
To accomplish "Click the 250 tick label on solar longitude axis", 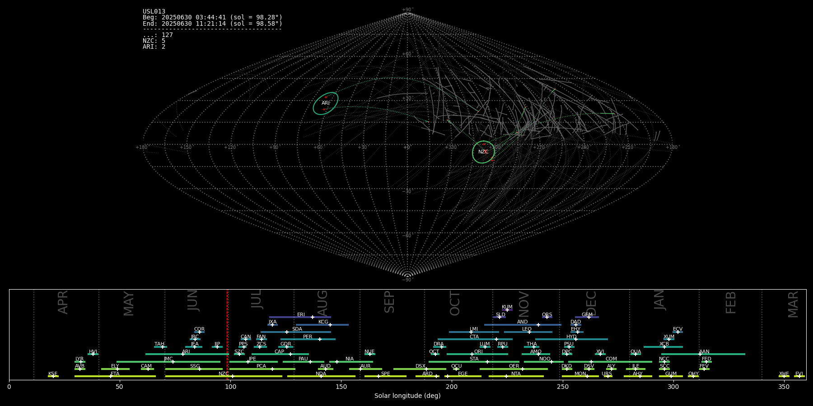I will (562, 387).
